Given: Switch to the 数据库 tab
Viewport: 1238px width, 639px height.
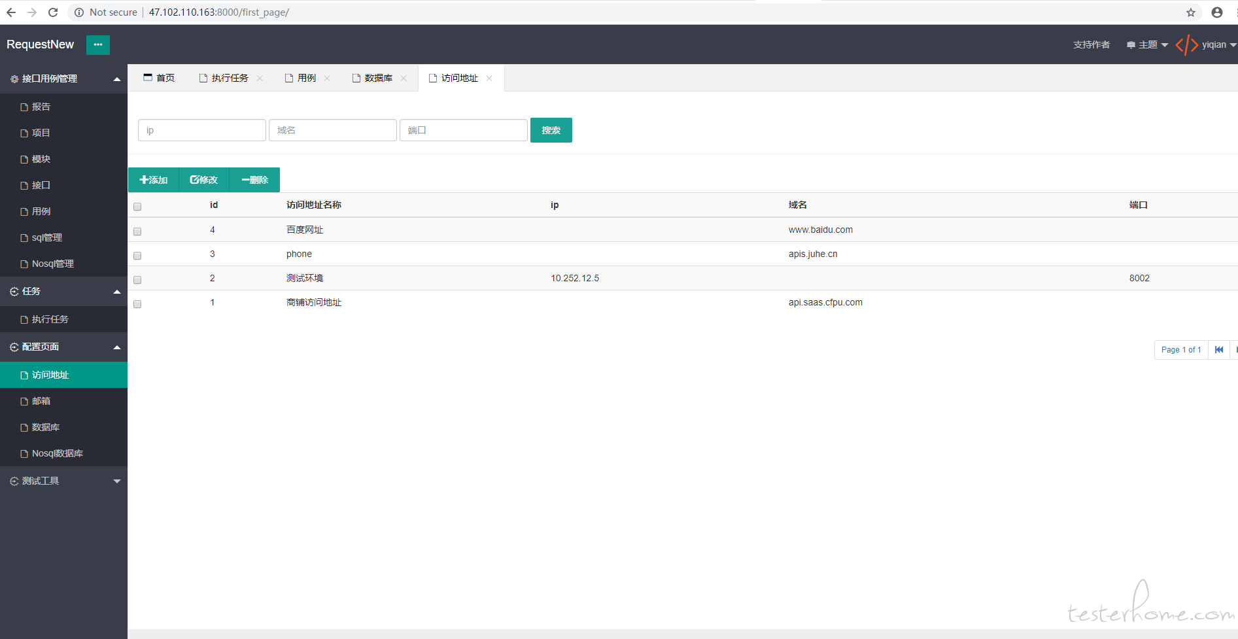Looking at the screenshot, I should point(379,78).
